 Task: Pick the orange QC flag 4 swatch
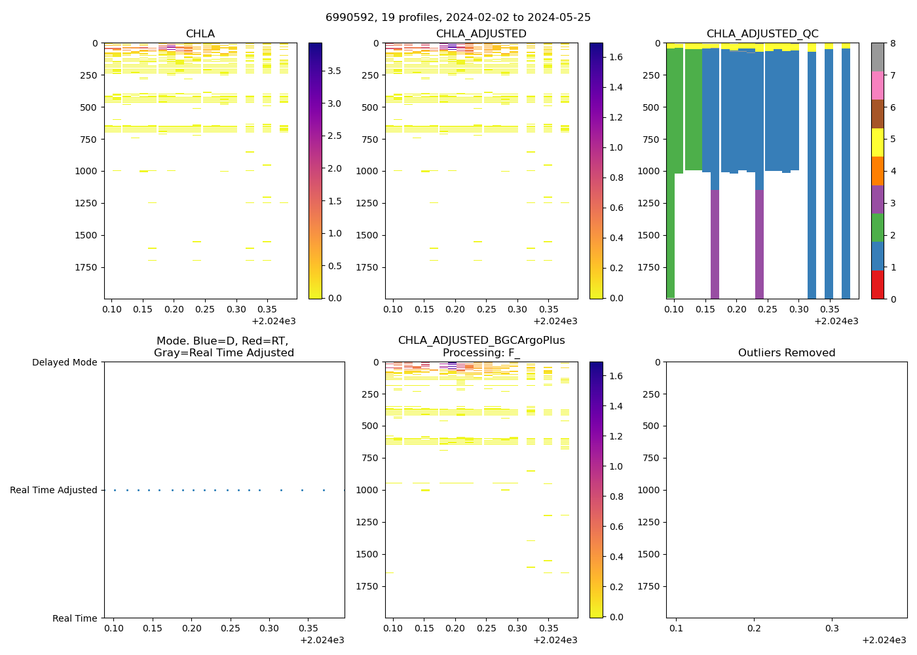[x=878, y=171]
